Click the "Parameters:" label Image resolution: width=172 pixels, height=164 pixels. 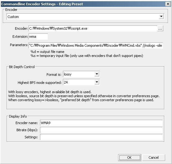click(19, 45)
